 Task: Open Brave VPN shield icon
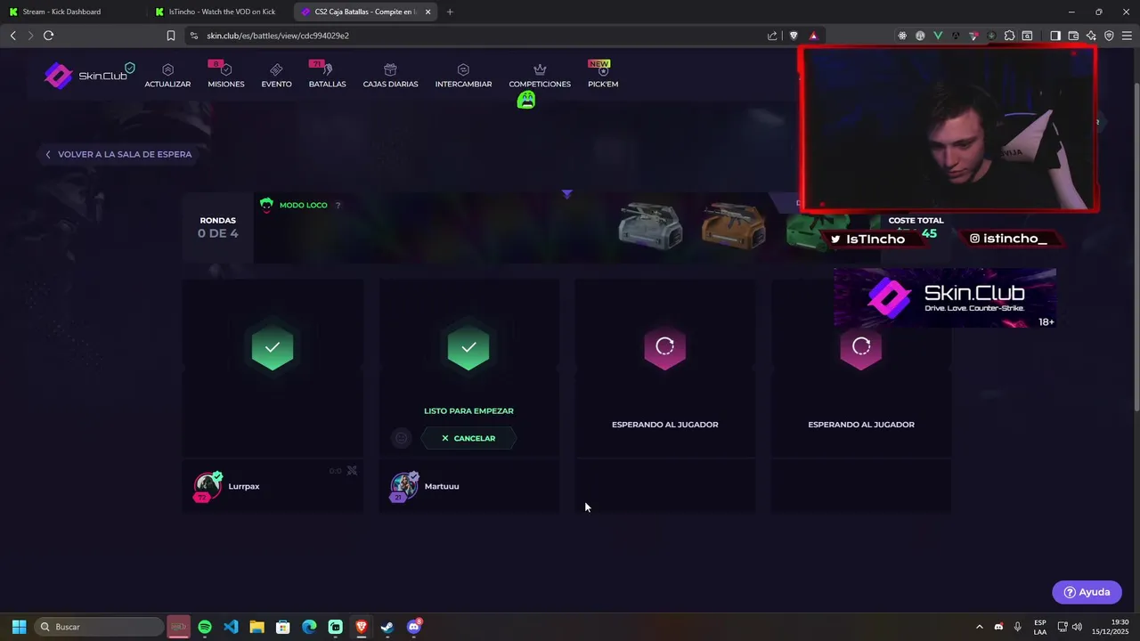pos(1109,36)
